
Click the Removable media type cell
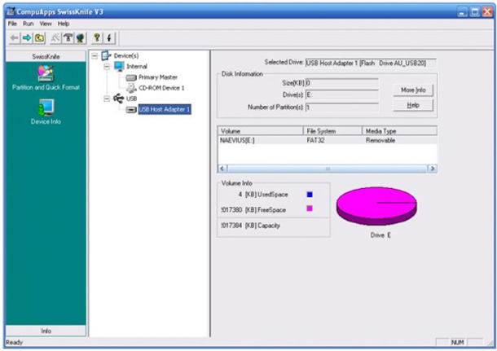tap(380, 140)
